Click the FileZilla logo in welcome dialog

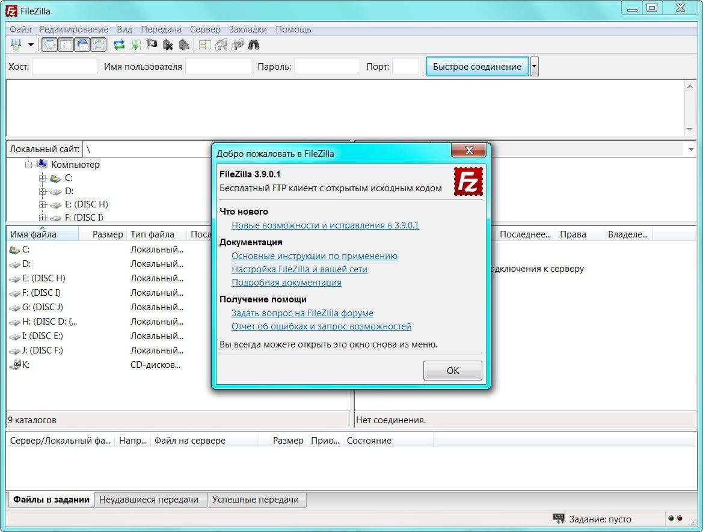click(x=468, y=181)
